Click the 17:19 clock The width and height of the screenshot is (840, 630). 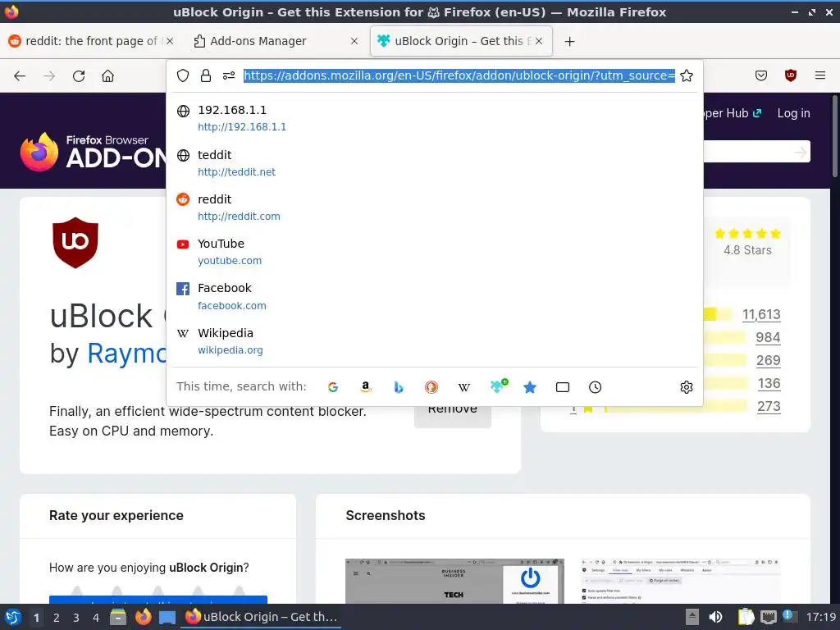820,617
